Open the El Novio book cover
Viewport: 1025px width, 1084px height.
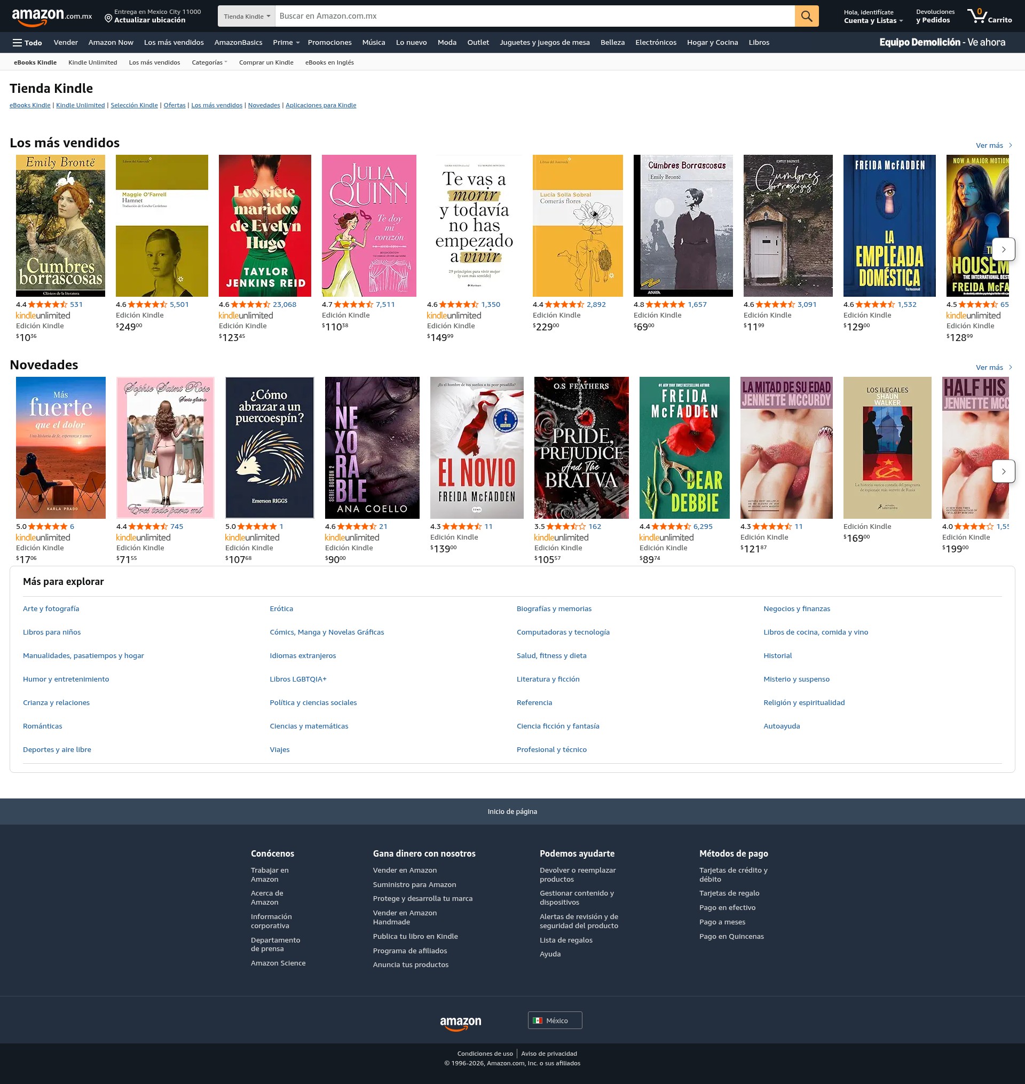pyautogui.click(x=476, y=447)
